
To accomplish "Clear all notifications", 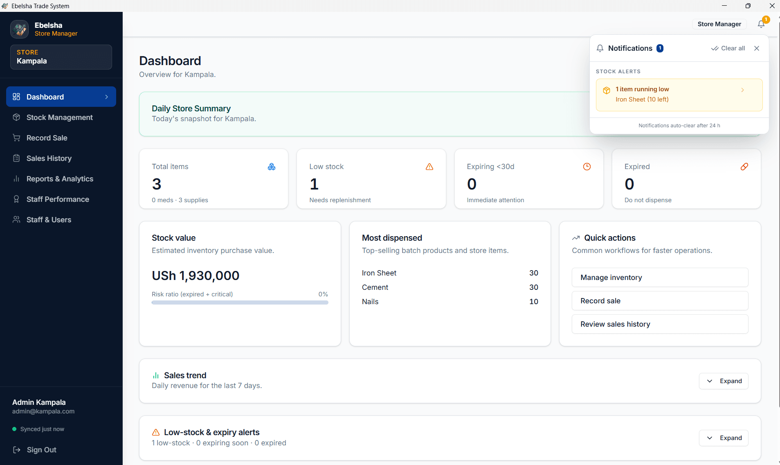I will [728, 48].
